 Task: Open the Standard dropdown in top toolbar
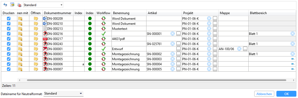coord(43,5)
